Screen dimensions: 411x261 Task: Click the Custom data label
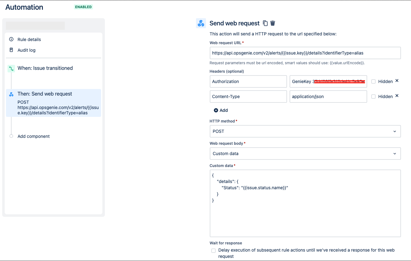coord(222,165)
